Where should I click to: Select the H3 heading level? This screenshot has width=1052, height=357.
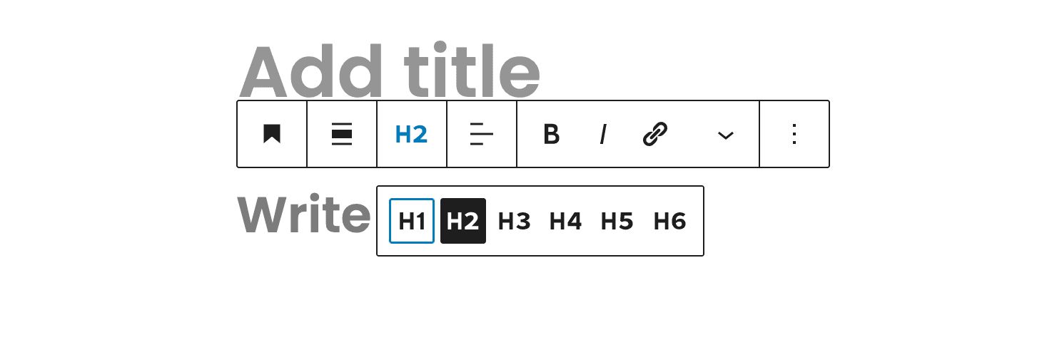pos(515,221)
